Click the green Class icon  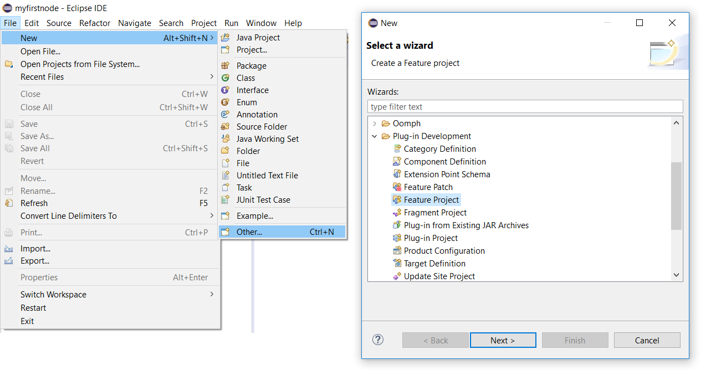point(226,78)
